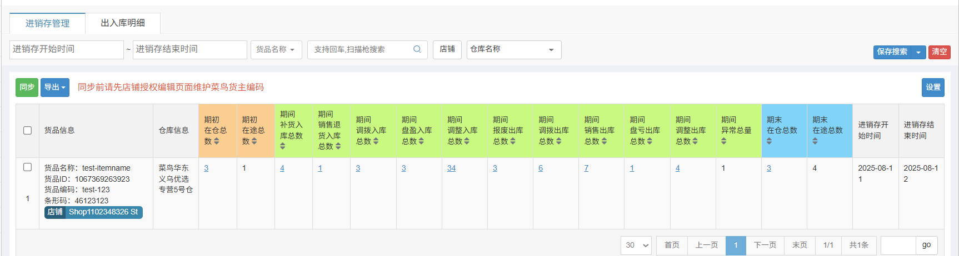Sort by 期间异常总量 column arrows
Image resolution: width=959 pixels, height=256 pixels.
click(x=723, y=141)
